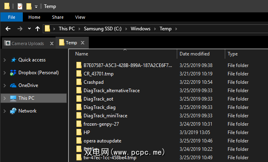This screenshot has height=162, width=268.
Task: Expand the Network tree node
Action: [5, 111]
